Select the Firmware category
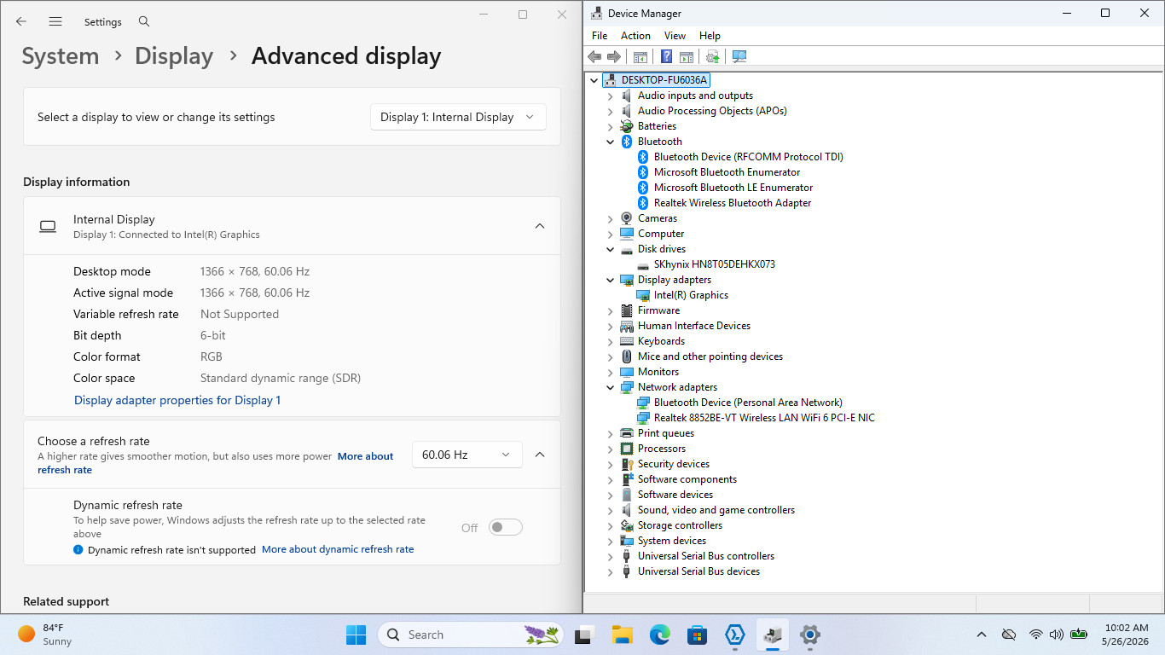 (658, 310)
